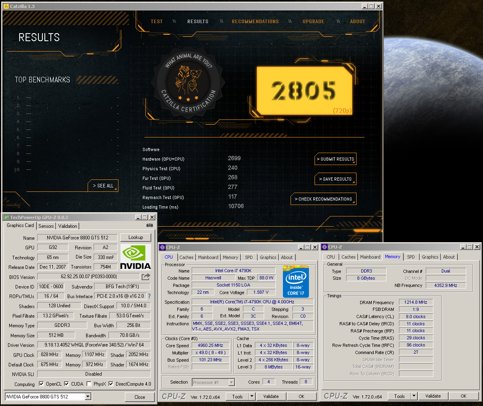Click the Hardware (GPU+CPU) score 2699
This screenshot has height=406, width=483.
234,158
